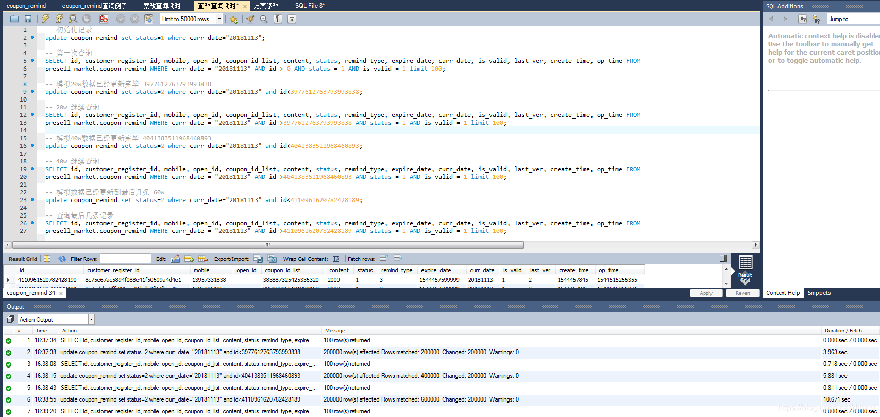
Task: Export the recordset to a file icon
Action: click(x=258, y=259)
